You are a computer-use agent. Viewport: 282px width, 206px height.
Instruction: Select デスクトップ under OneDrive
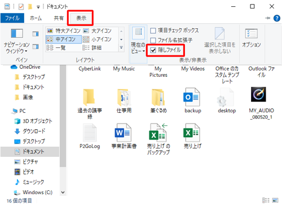point(30,77)
